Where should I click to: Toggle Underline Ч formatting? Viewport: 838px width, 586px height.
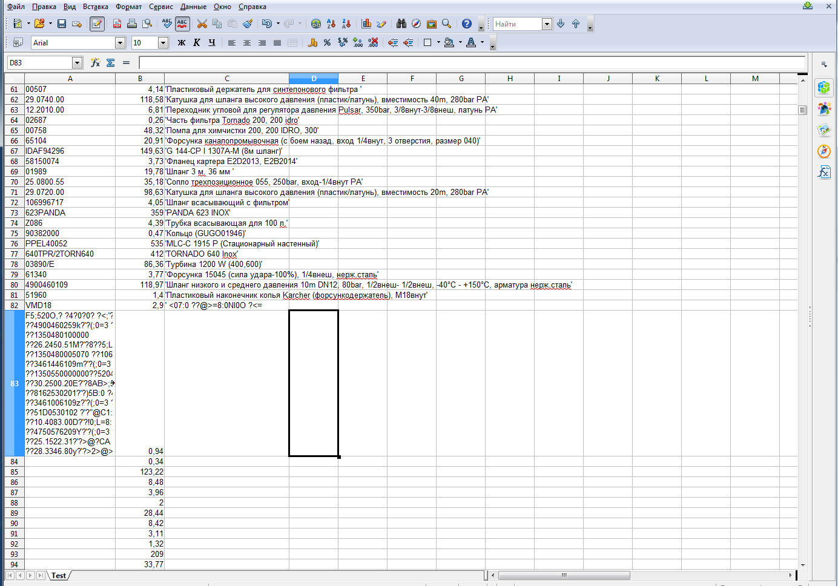click(212, 42)
